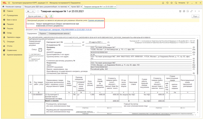This screenshot has width=204, height=120.
Task: Expand Другие действия dropdown
Action: (35, 16)
